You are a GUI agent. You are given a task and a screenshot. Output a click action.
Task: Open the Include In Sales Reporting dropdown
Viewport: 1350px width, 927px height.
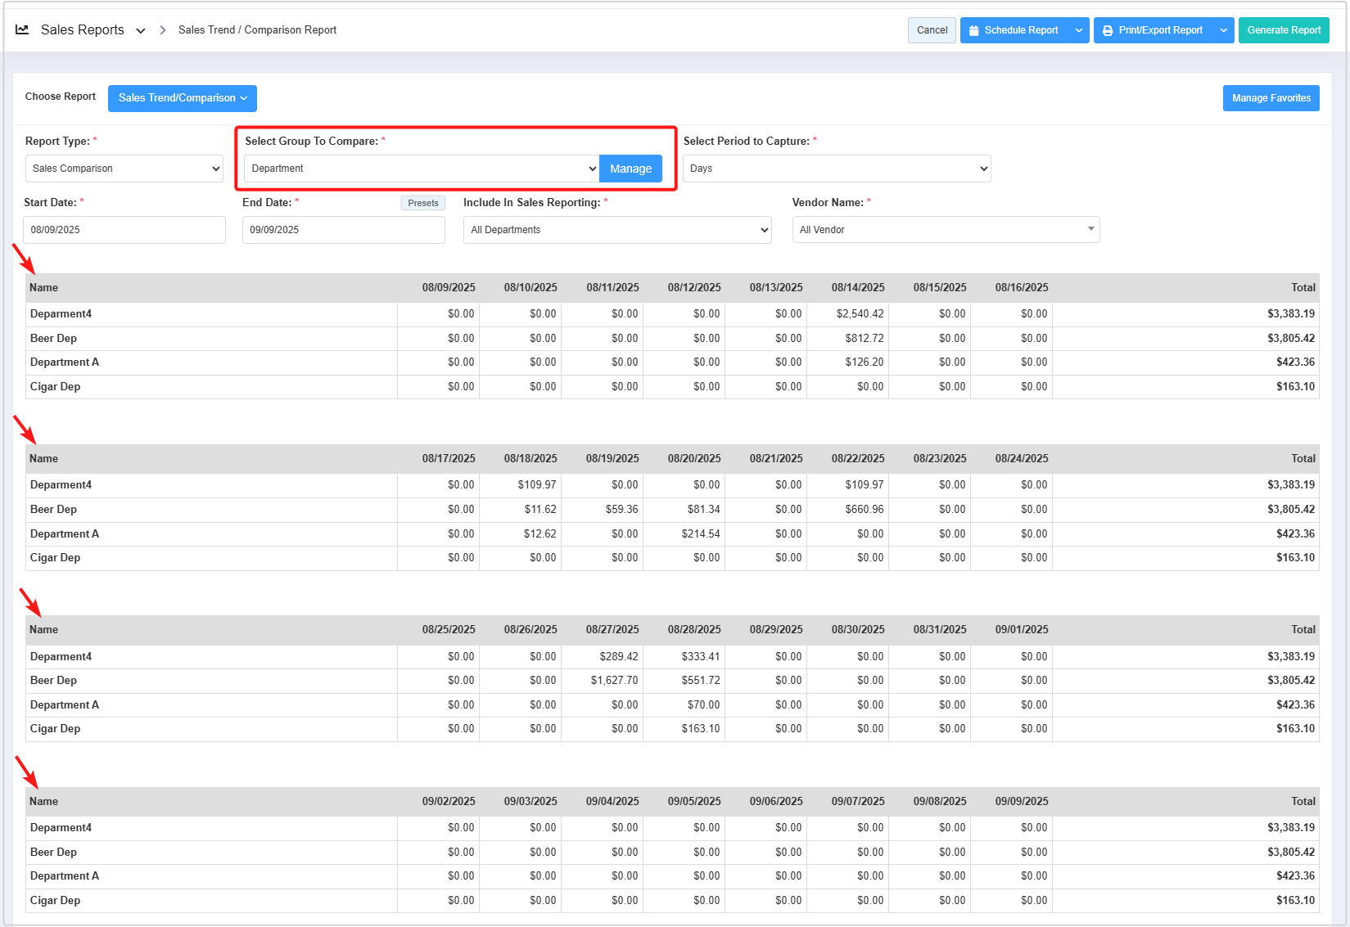pyautogui.click(x=617, y=230)
